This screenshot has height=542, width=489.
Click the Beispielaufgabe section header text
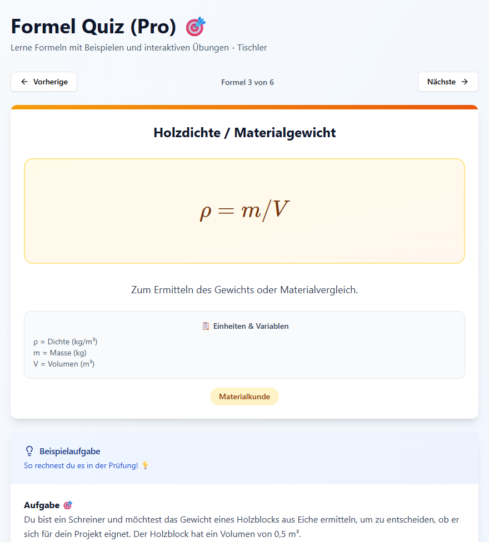(x=70, y=451)
